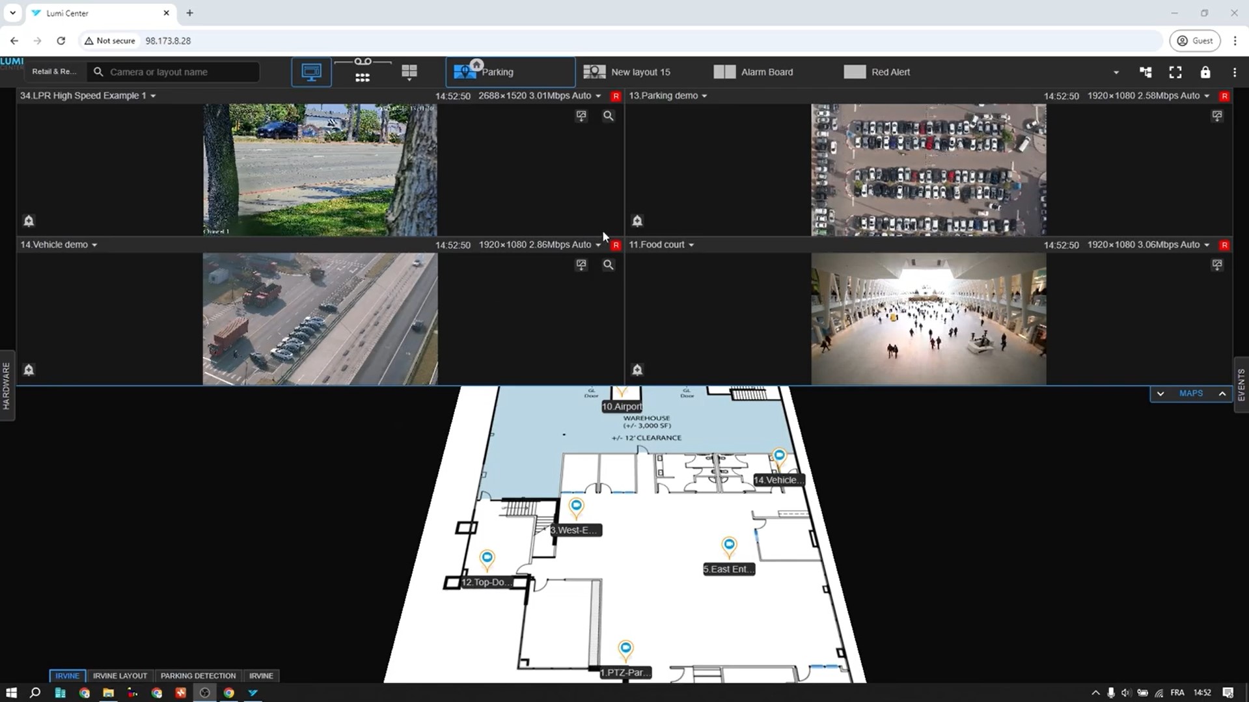Collapse the Maps panel with down chevron
This screenshot has height=702, width=1249.
pos(1160,394)
